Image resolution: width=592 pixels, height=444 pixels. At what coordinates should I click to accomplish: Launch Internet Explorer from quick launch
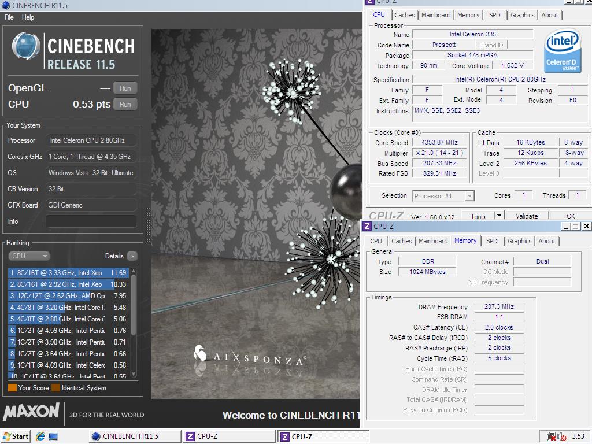click(x=40, y=436)
